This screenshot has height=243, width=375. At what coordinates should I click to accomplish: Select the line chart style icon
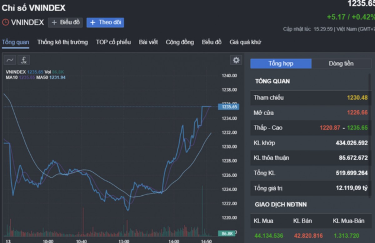[x=9, y=60]
